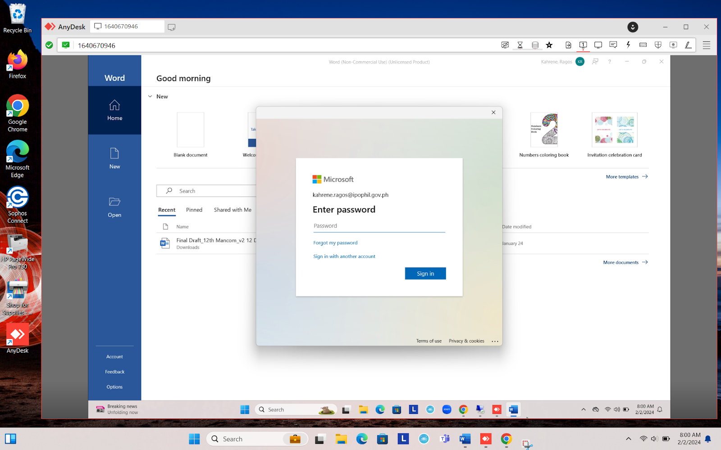The width and height of the screenshot is (721, 450).
Task: Click the KR account avatar in Word
Action: click(580, 62)
